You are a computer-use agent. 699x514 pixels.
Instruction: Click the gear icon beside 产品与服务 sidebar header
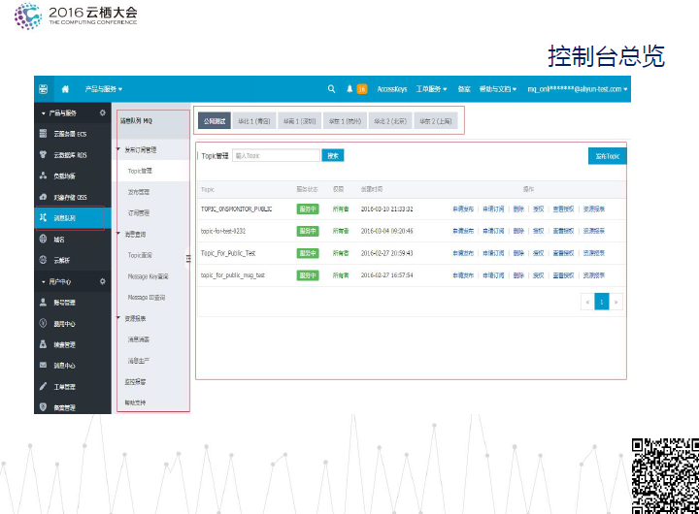coord(103,113)
